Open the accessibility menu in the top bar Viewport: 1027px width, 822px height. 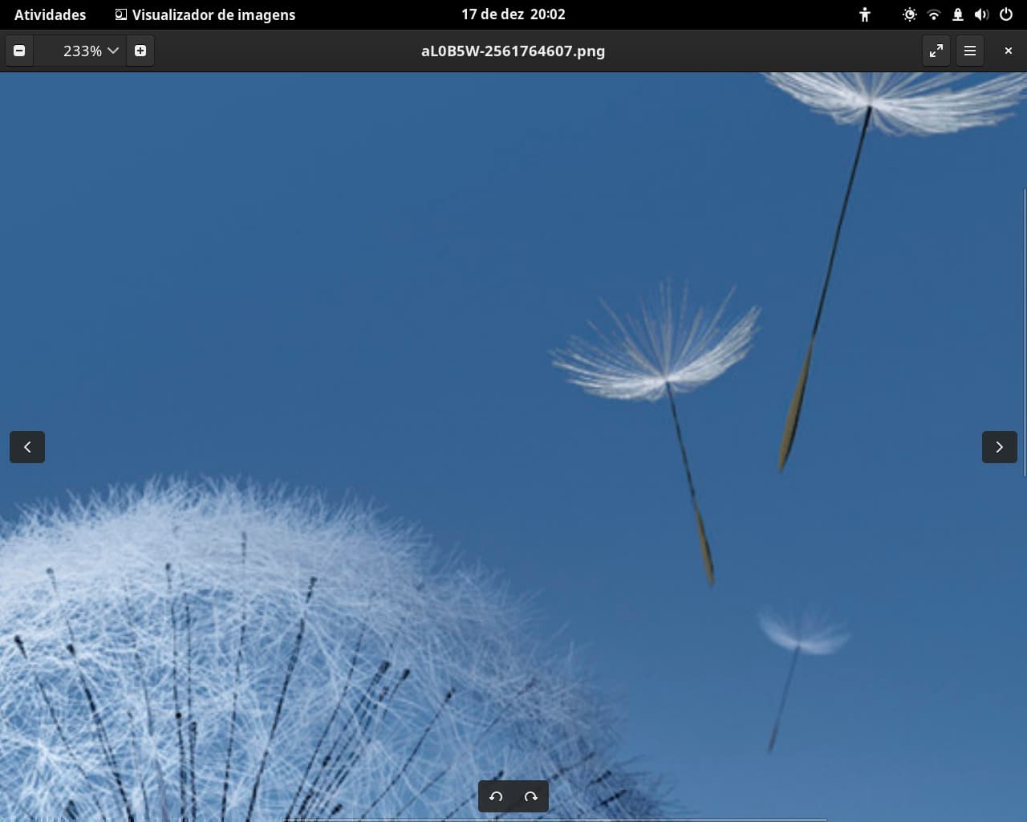pyautogui.click(x=865, y=14)
